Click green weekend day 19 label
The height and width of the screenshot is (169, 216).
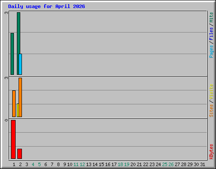tap(127, 164)
